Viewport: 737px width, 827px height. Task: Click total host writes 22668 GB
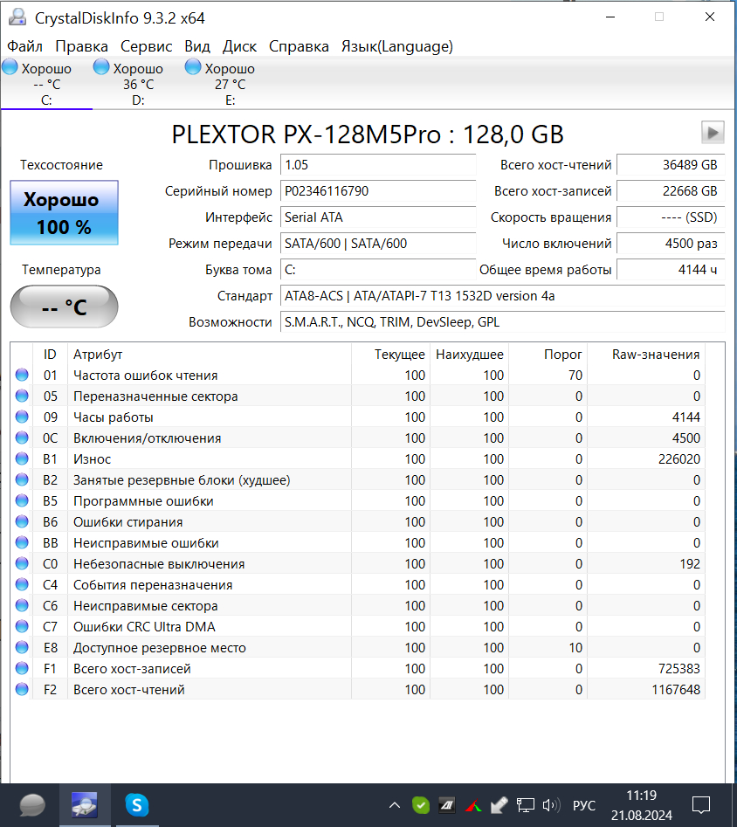[671, 191]
